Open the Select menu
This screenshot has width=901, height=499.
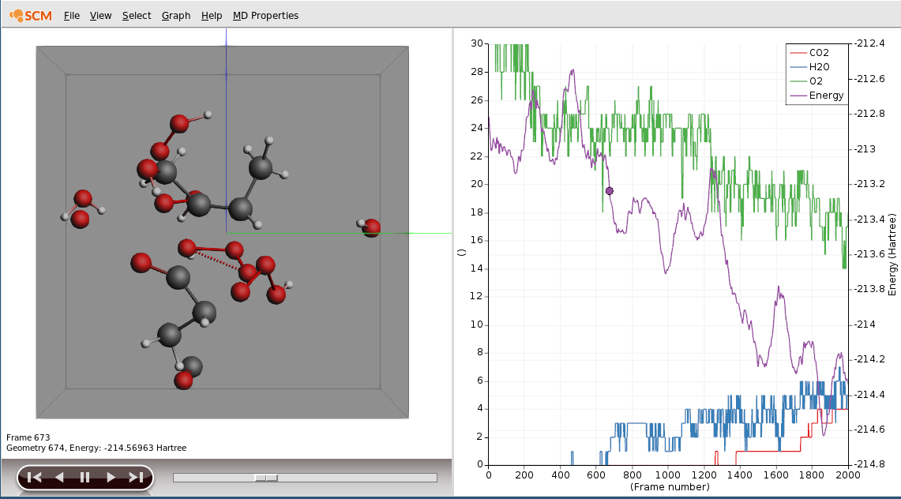coord(137,15)
